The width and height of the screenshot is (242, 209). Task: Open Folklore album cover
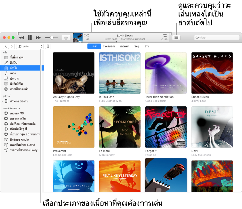[120, 127]
